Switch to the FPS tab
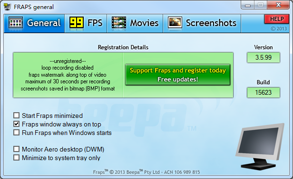The width and height of the screenshot is (293, 179). (86, 23)
